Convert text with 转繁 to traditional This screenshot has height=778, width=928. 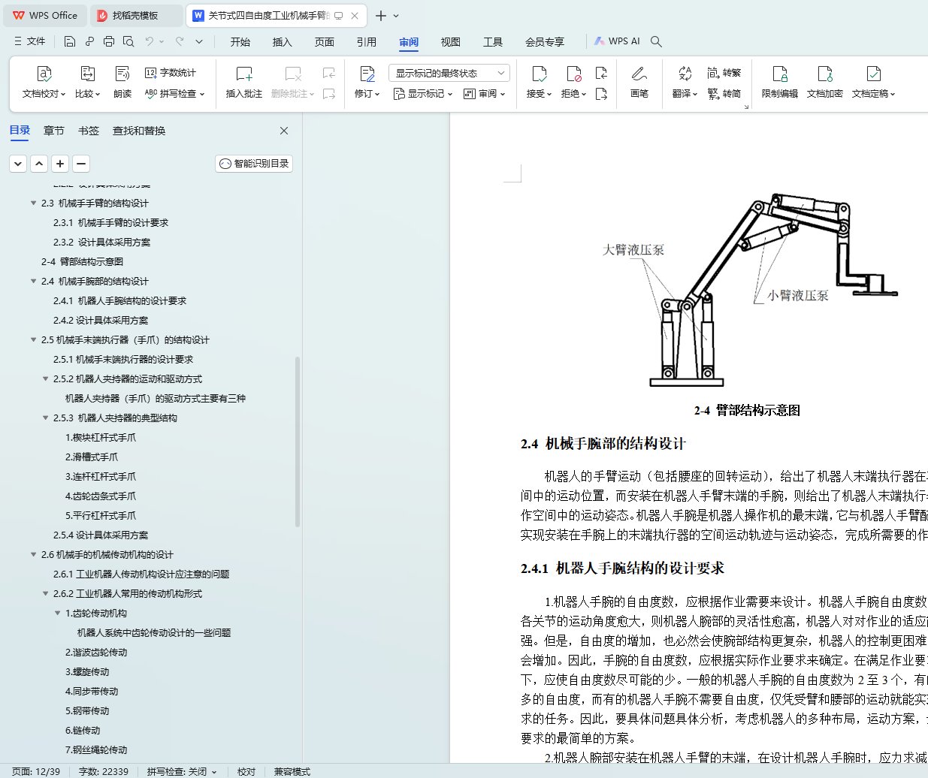(x=724, y=73)
